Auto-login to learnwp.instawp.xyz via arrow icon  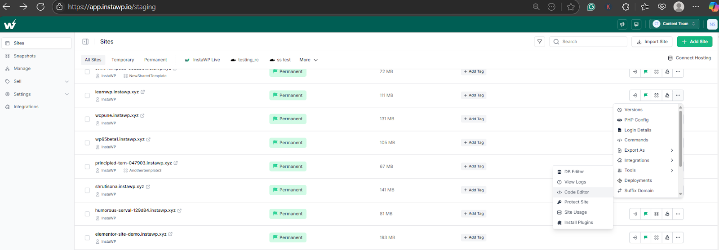click(x=635, y=95)
